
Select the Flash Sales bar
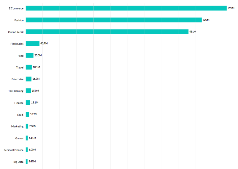coord(33,44)
